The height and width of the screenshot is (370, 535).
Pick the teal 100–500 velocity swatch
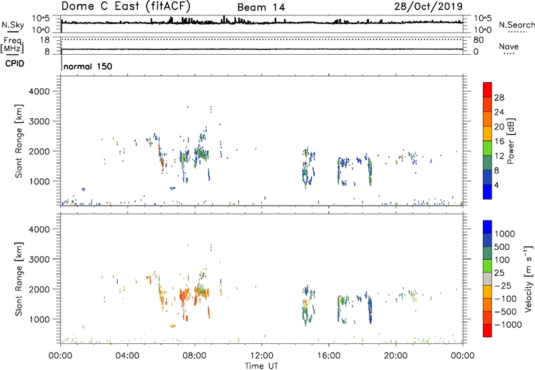click(488, 253)
